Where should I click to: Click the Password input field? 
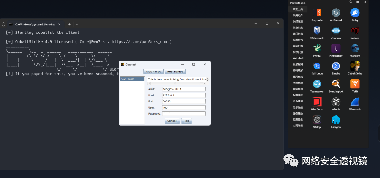point(184,113)
